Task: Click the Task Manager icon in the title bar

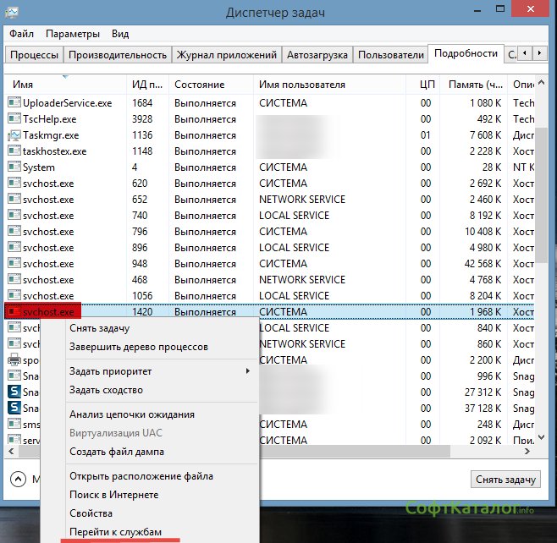Action: click(x=13, y=13)
